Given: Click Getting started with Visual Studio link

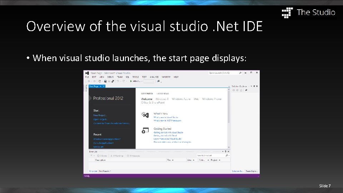Looking at the screenshot, I should pyautogui.click(x=168, y=132).
